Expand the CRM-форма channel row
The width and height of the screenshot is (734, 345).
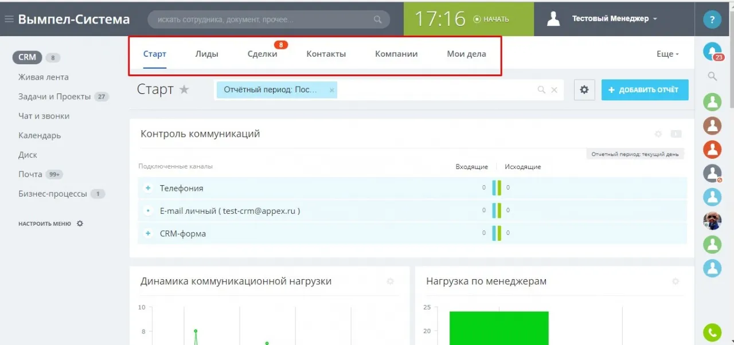click(x=147, y=233)
